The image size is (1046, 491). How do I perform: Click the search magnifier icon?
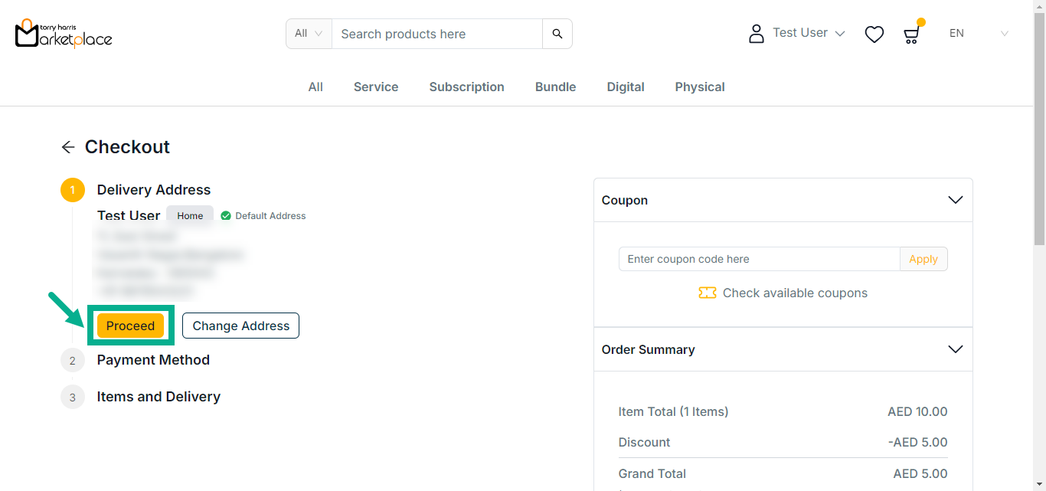(557, 34)
